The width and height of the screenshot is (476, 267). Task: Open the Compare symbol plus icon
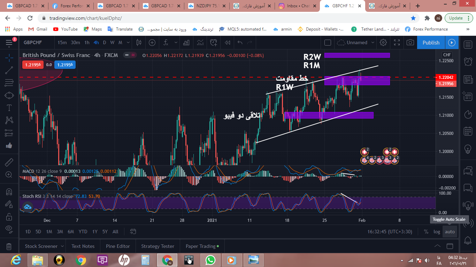(x=152, y=42)
